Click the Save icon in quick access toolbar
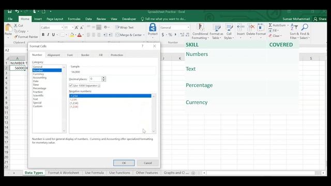331x186 pixels. tap(9, 11)
